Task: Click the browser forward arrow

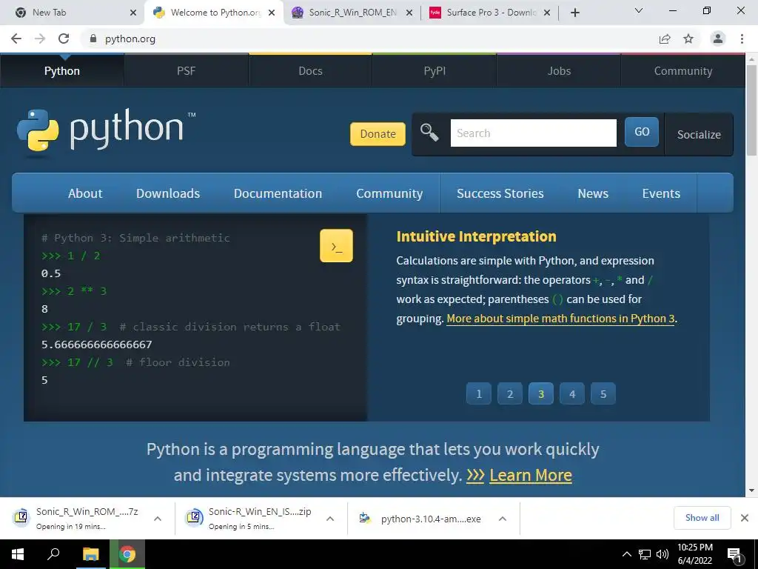Action: coord(40,39)
